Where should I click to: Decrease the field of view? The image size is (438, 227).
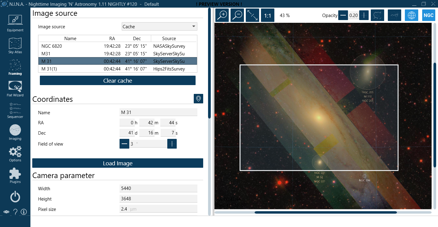(x=124, y=144)
